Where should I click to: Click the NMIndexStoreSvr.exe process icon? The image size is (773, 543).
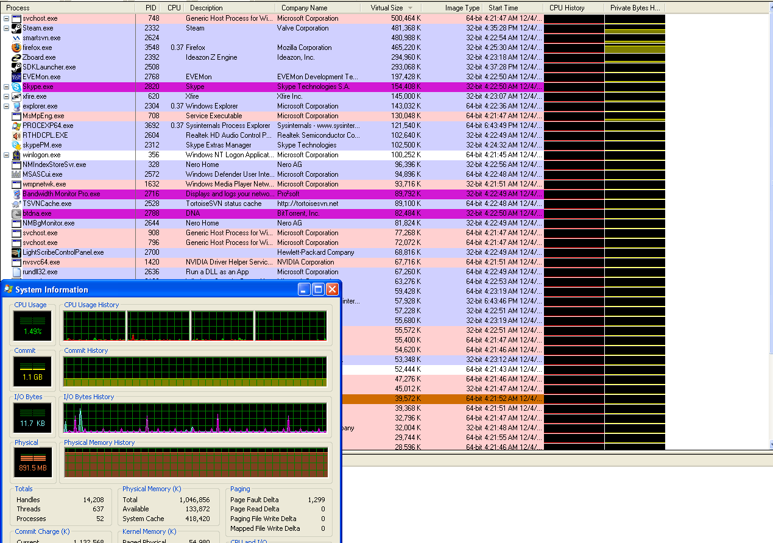click(16, 165)
